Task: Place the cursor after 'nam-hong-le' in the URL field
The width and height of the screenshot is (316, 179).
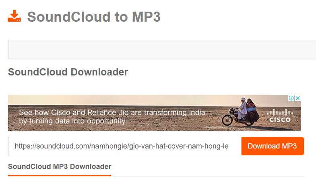Action: (229, 146)
